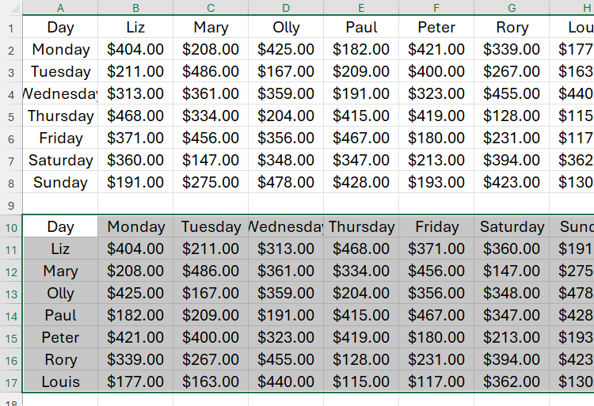Click the row 14 header number
Screen dimensions: 594x406
point(11,316)
